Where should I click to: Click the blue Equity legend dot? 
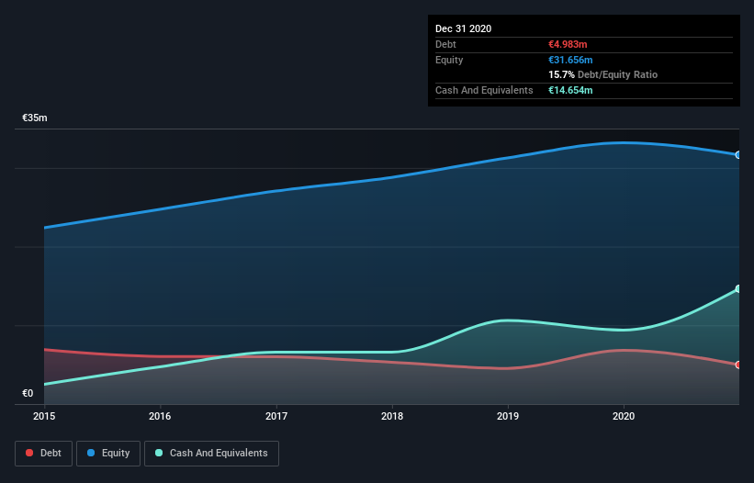[x=91, y=453]
